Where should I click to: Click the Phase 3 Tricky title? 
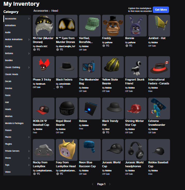42,80
